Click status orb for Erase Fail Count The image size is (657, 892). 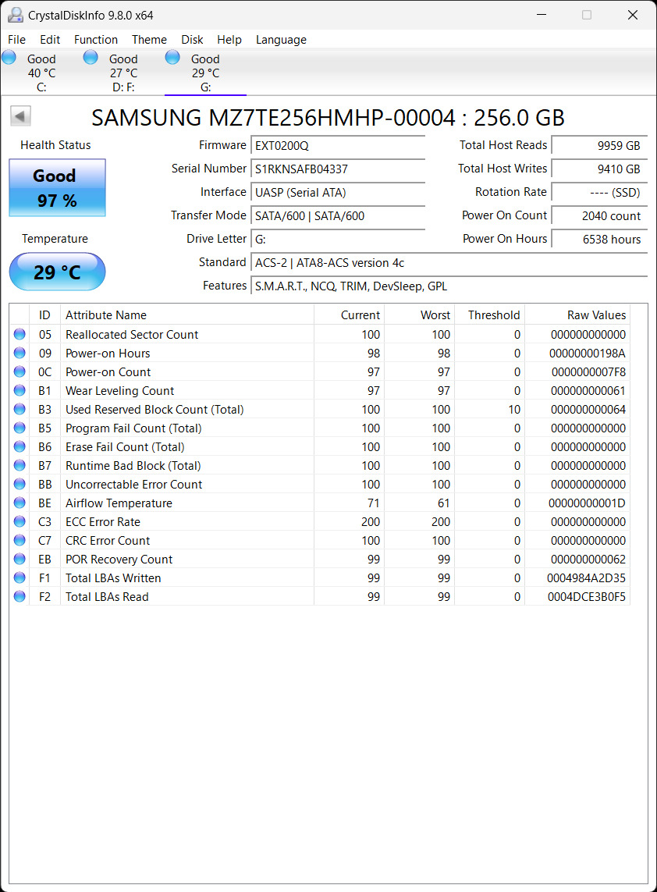20,446
